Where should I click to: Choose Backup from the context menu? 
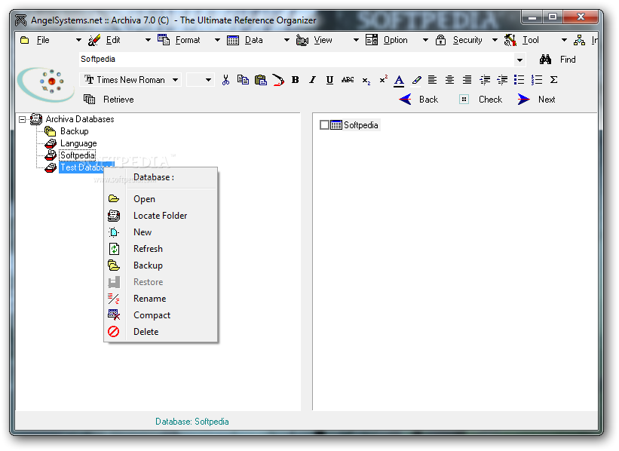[161, 265]
